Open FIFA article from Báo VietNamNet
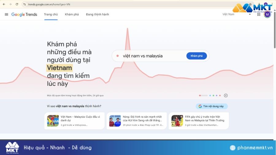This screenshot has width=276, height=155. pyautogui.click(x=199, y=121)
